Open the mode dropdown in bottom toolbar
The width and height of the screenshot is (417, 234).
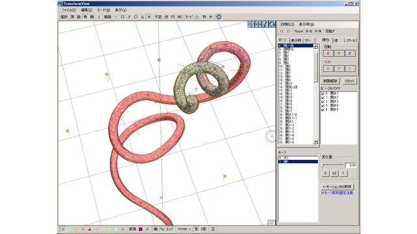pos(184,229)
